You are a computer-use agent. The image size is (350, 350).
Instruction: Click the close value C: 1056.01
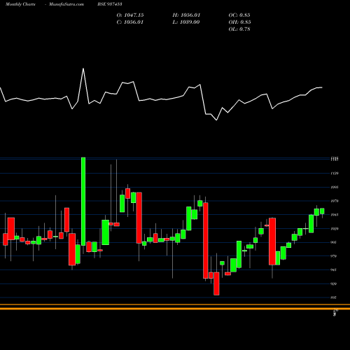point(130,22)
